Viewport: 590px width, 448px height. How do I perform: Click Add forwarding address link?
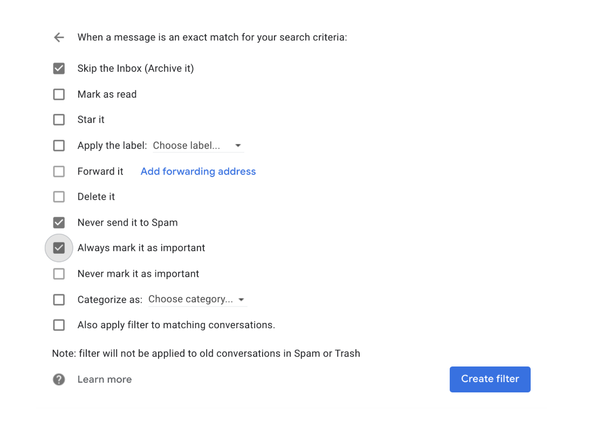click(x=198, y=172)
